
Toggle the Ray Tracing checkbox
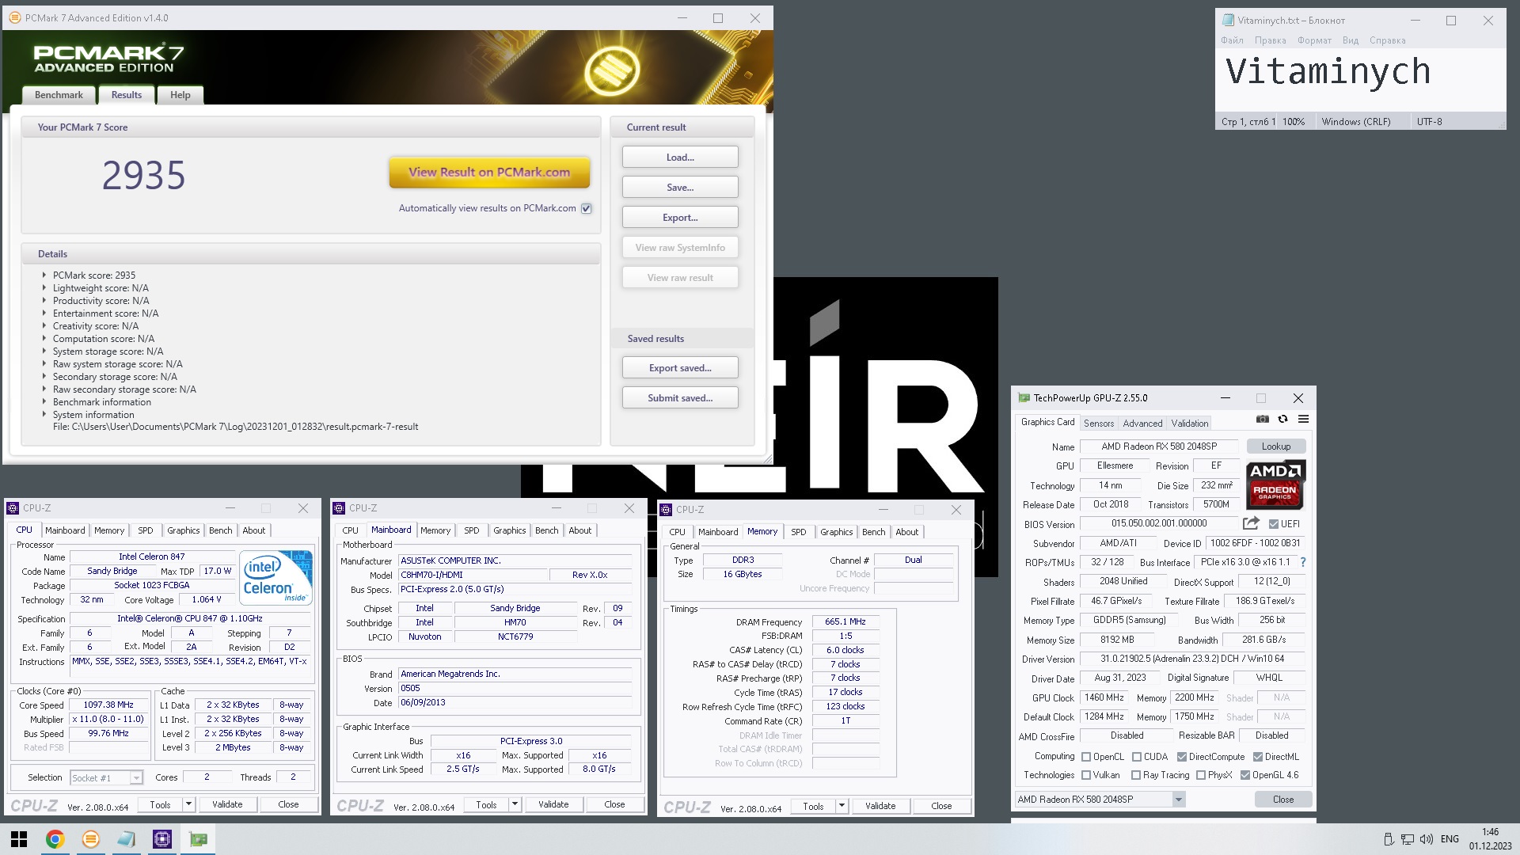tap(1136, 775)
